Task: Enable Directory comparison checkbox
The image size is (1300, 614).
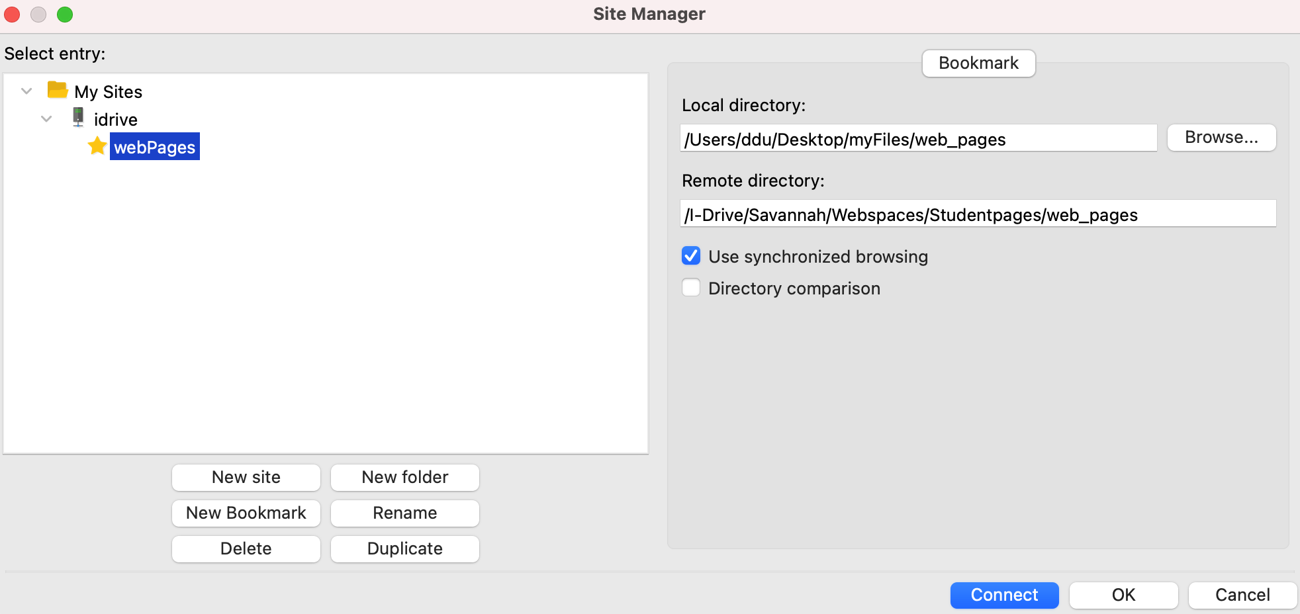Action: 691,287
